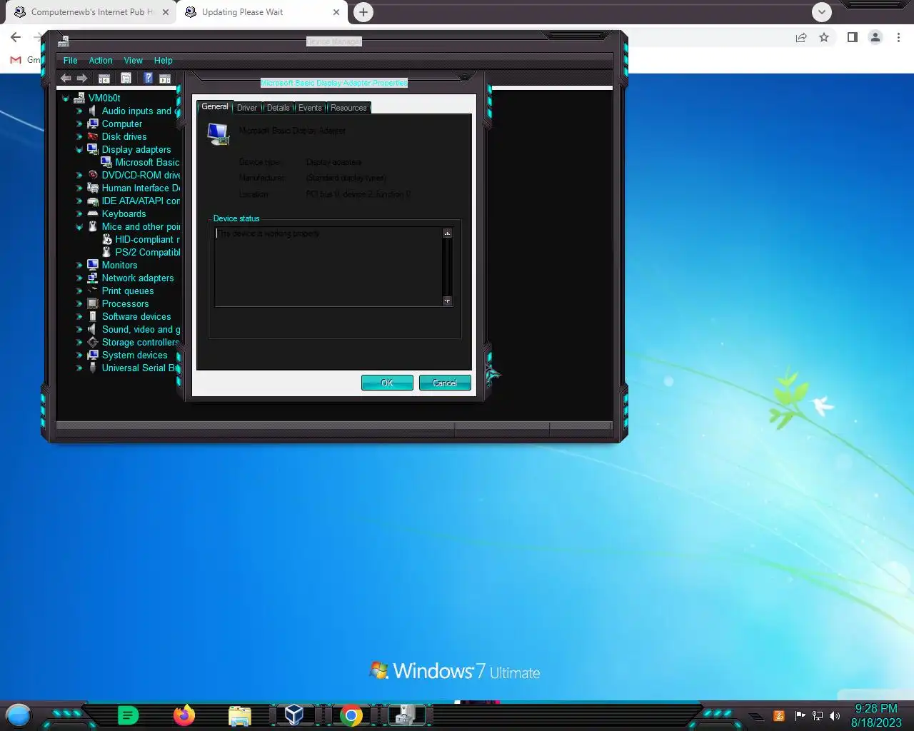Screen dimensions: 914x731
Task: Toggle the console tree toolbar icon
Action: click(104, 79)
